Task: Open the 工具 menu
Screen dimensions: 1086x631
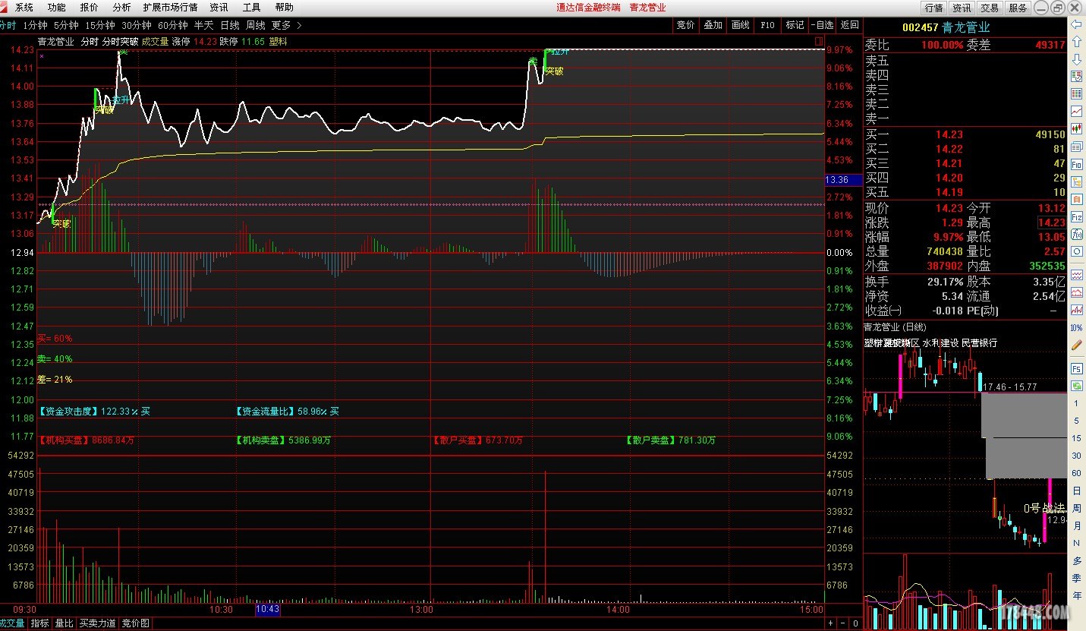Action: tap(251, 7)
